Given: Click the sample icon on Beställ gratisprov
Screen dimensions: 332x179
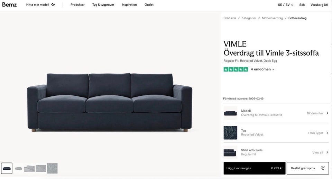Looking at the screenshot, I should point(322,168).
